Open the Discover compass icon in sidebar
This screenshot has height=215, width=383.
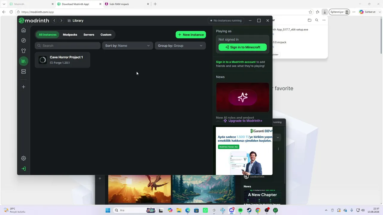(24, 41)
